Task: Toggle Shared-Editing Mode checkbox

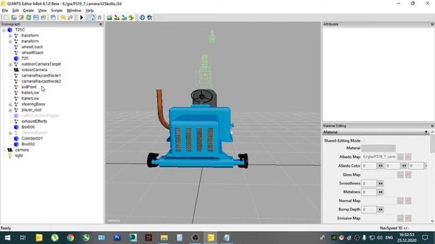Action: [x=364, y=140]
